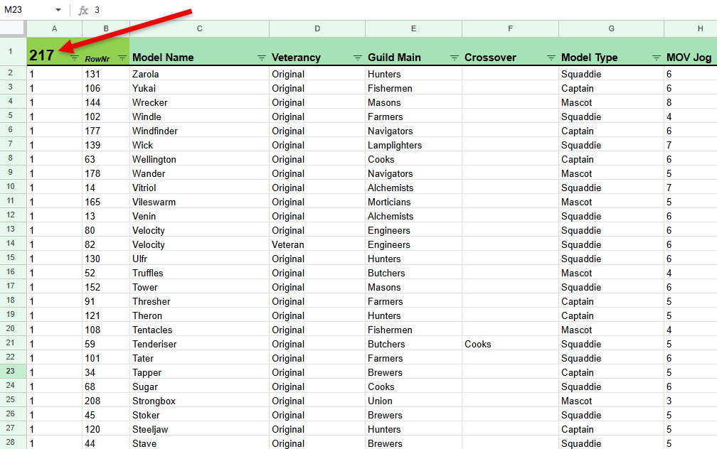The height and width of the screenshot is (449, 717).
Task: Open the Guild Main filter menu
Action: coord(454,58)
